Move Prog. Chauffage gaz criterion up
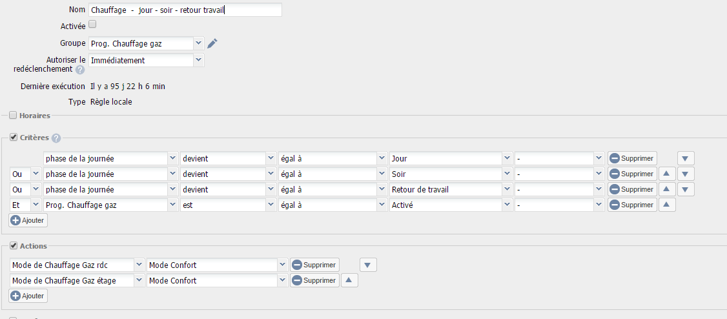 click(x=667, y=205)
